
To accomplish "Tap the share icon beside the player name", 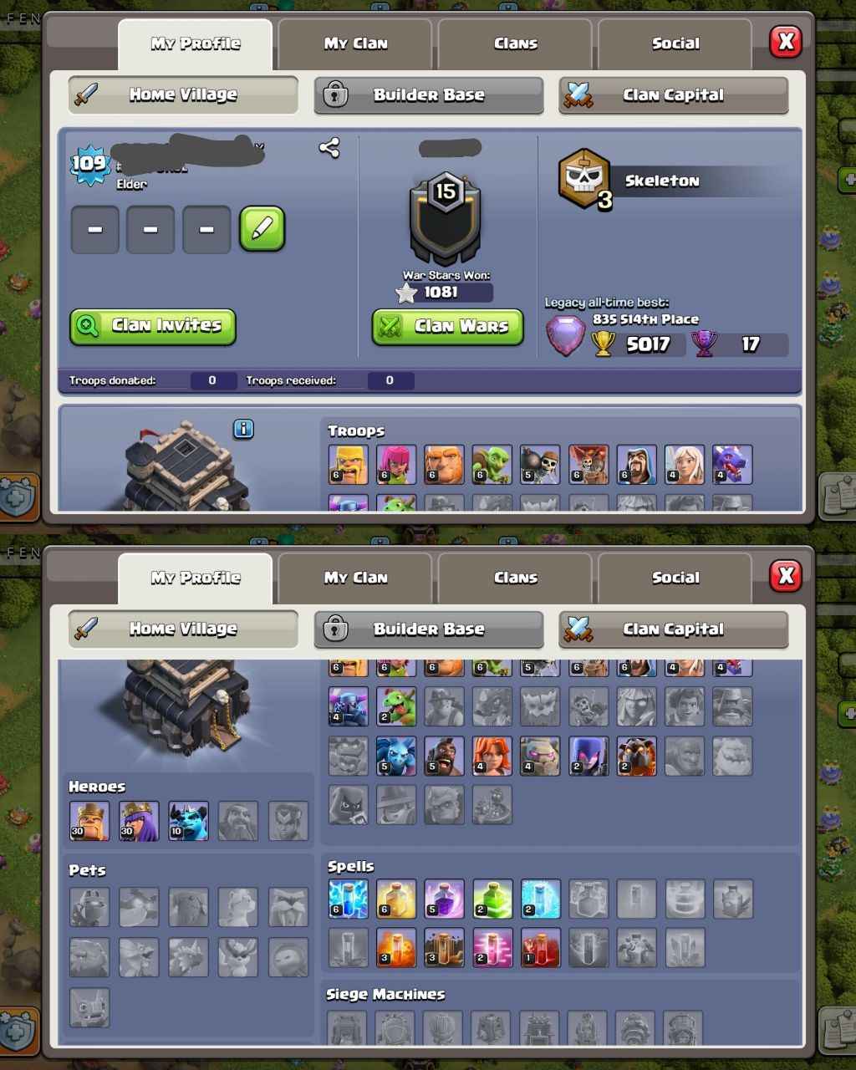I will coord(329,148).
